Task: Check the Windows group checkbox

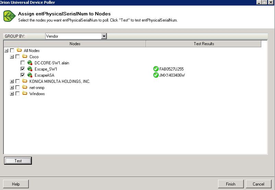Action: [x=17, y=93]
